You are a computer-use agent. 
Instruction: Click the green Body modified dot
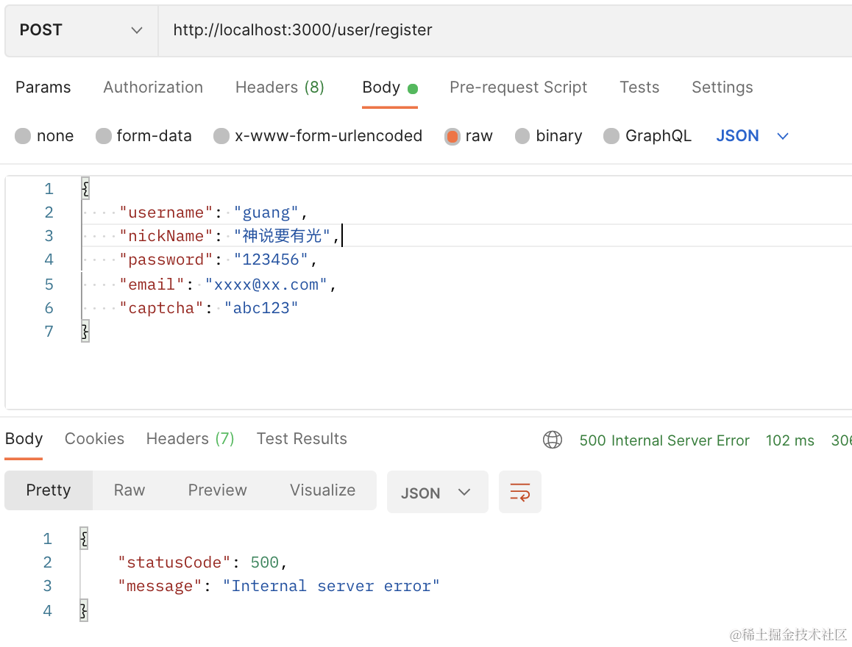pos(413,89)
